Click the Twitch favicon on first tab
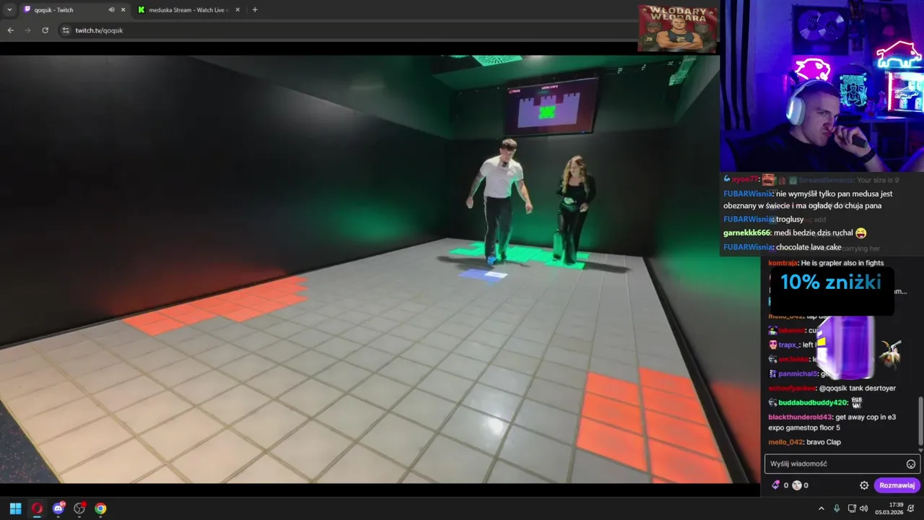Screen dimensions: 924x520 pyautogui.click(x=27, y=10)
